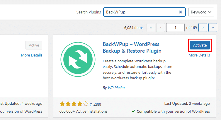Open the Keyword search type dropdown
The width and height of the screenshot is (221, 120).
tap(201, 12)
